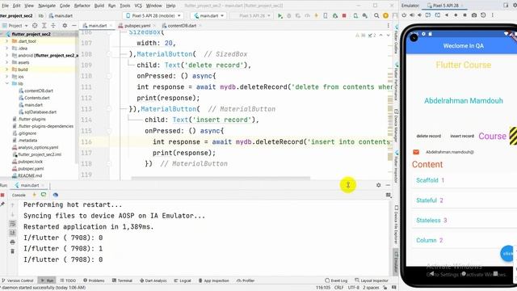This screenshot has width=517, height=291.
Task: Click the green hot restart icon in console
Action: pyautogui.click(x=44, y=195)
